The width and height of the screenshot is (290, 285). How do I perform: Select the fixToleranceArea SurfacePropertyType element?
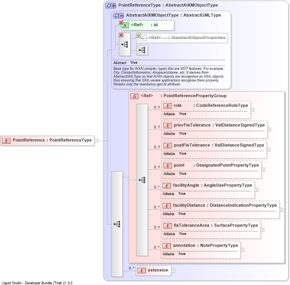pyautogui.click(x=211, y=230)
